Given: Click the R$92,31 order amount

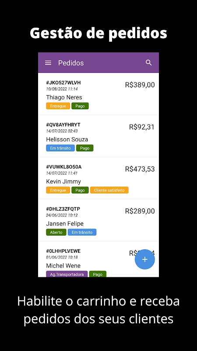Looking at the screenshot, I should pos(142,127).
